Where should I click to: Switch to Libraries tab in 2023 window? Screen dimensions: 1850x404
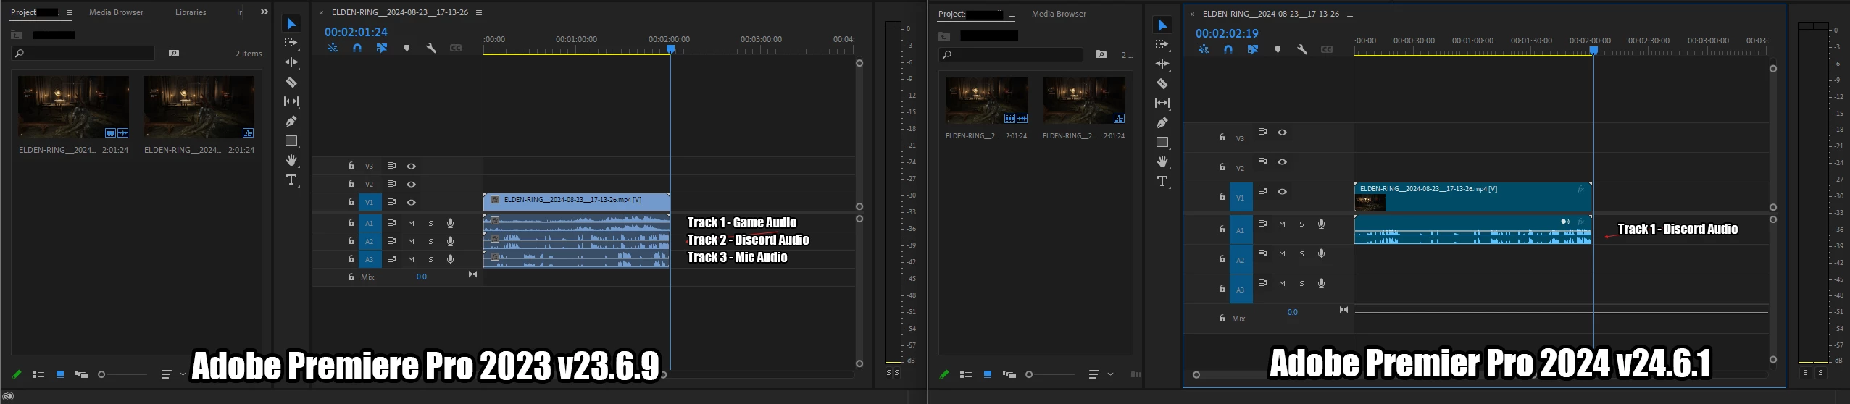(191, 12)
